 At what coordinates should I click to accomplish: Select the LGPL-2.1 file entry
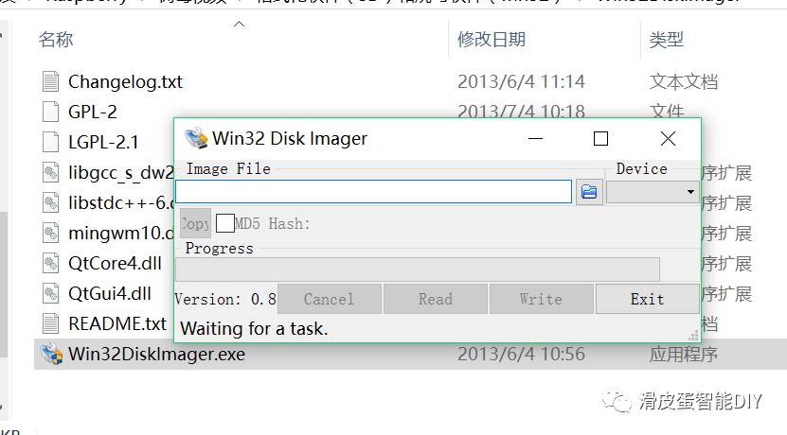[x=103, y=143]
